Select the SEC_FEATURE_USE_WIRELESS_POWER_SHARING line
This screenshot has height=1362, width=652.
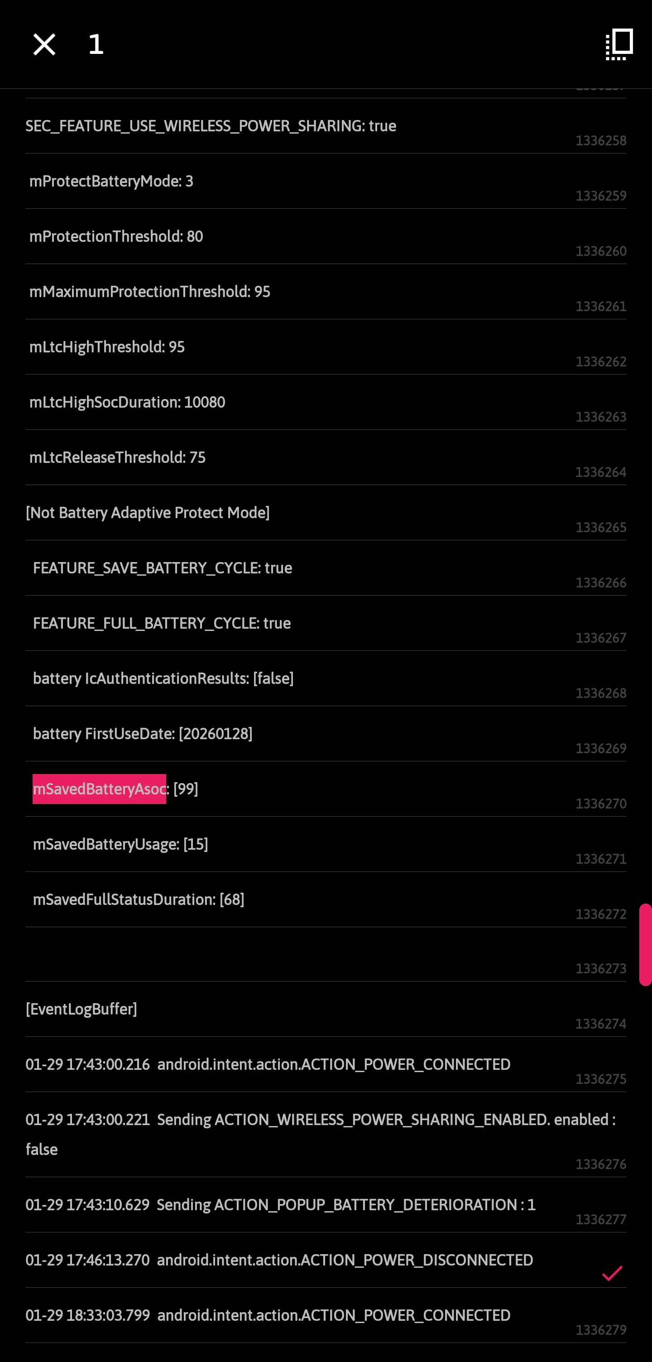(x=211, y=126)
